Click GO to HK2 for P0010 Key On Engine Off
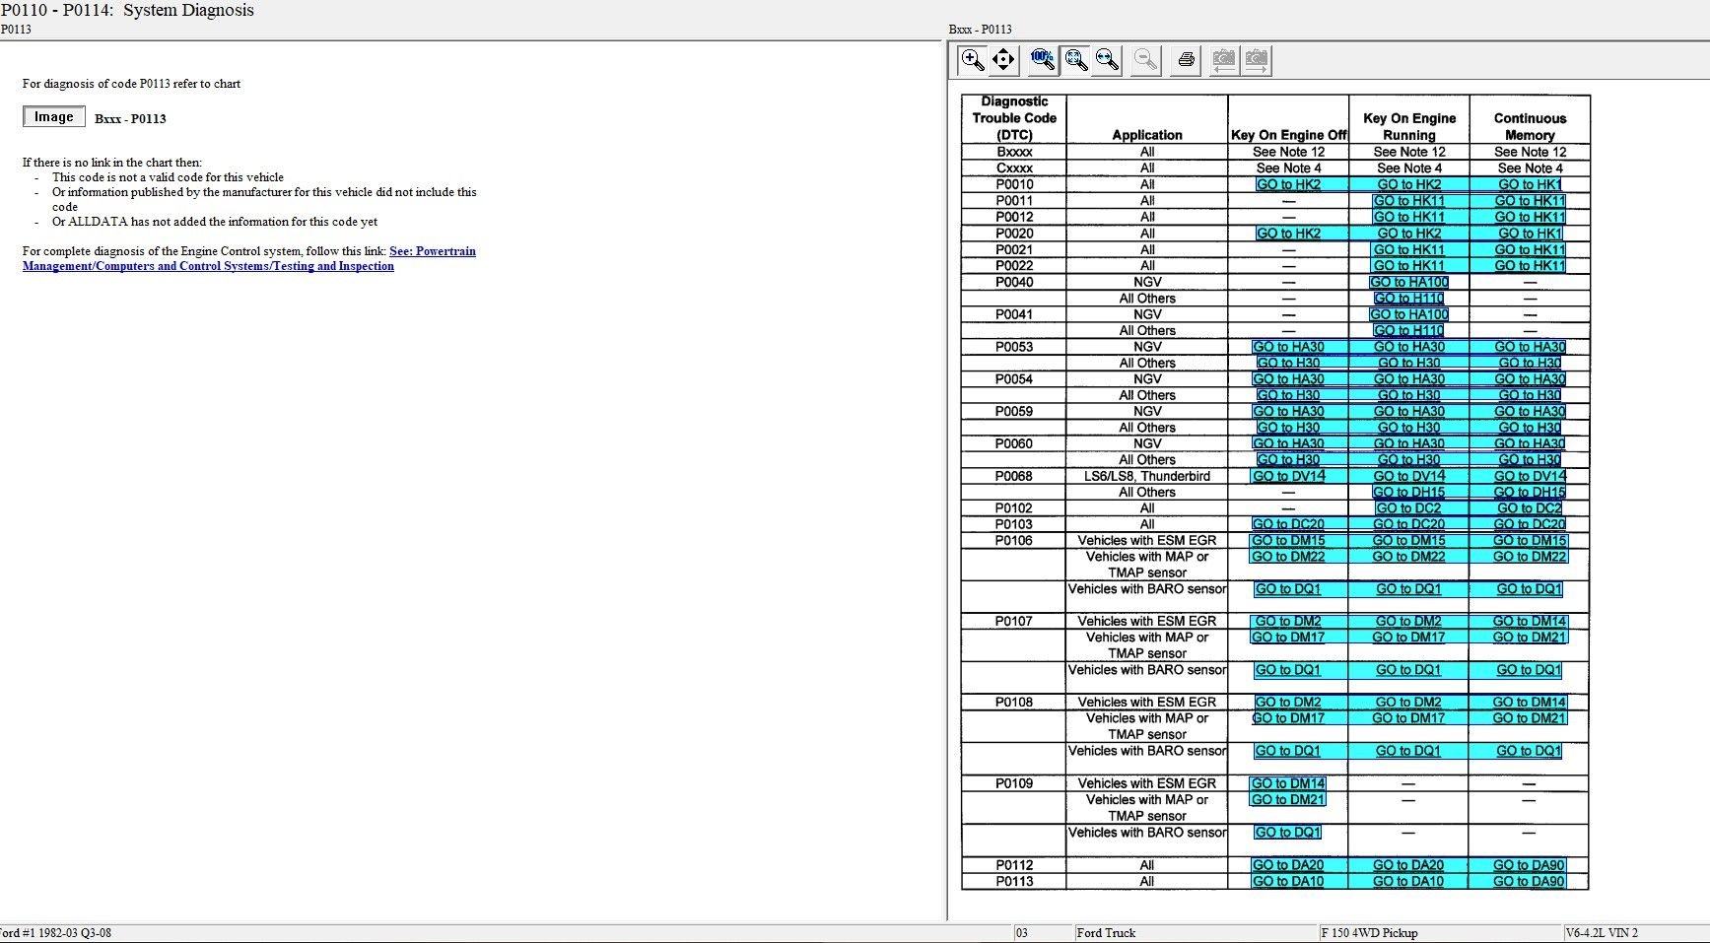Screen dimensions: 1710x943 point(1288,184)
